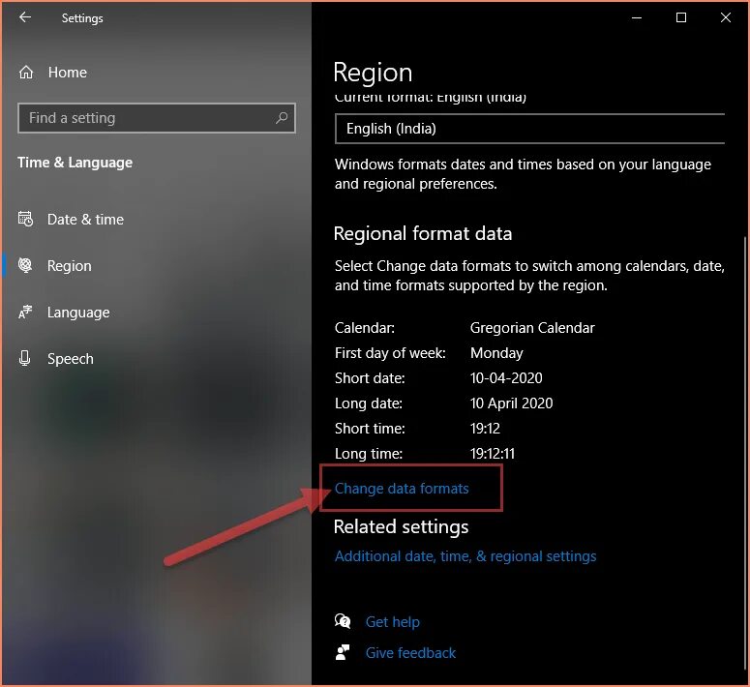Minimize the Settings window
Image resolution: width=750 pixels, height=687 pixels.
click(x=637, y=17)
